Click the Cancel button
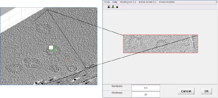The height and width of the screenshot is (98, 218). [186, 91]
